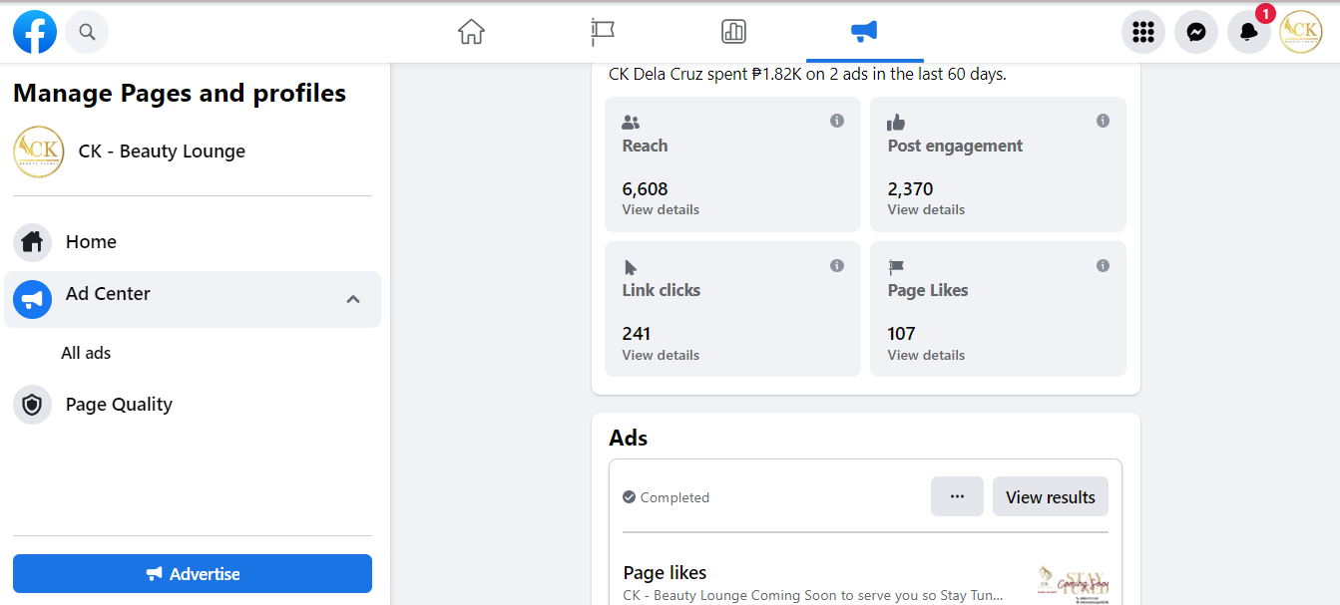The width and height of the screenshot is (1340, 605).
Task: Collapse the Ad Center chevron
Action: pos(353,299)
